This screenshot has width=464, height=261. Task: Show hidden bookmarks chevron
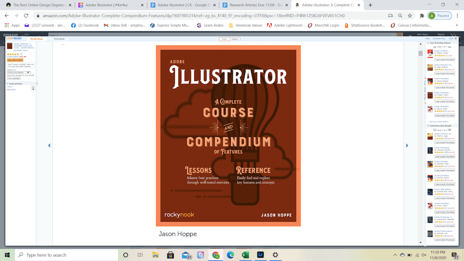pos(457,25)
